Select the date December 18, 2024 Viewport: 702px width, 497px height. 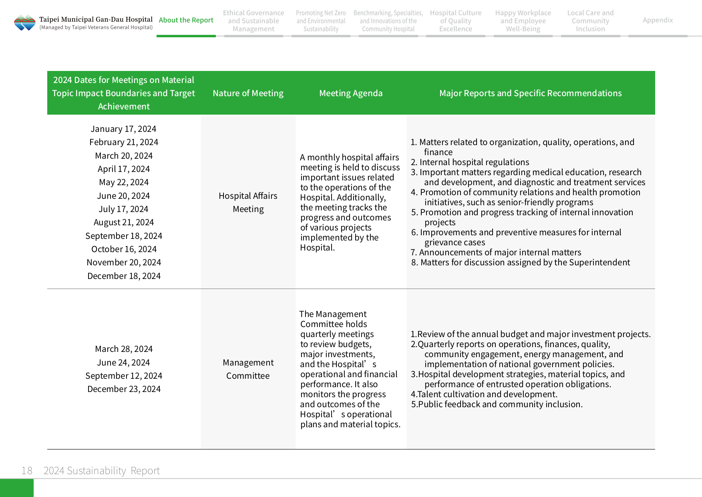[x=124, y=276]
